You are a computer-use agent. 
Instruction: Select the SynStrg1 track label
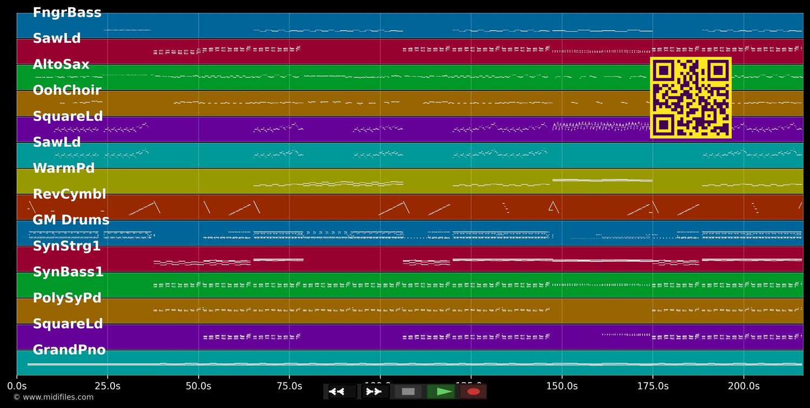[67, 246]
